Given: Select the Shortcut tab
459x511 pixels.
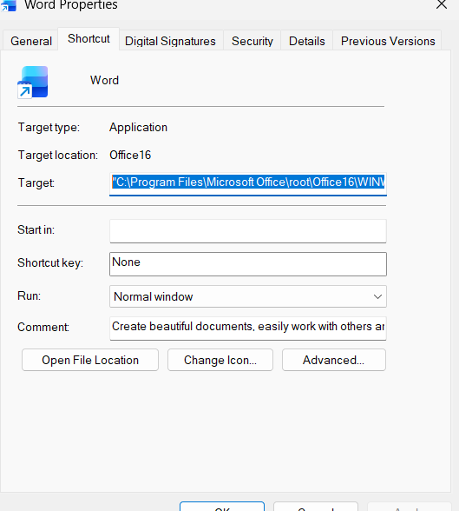Looking at the screenshot, I should coord(89,39).
